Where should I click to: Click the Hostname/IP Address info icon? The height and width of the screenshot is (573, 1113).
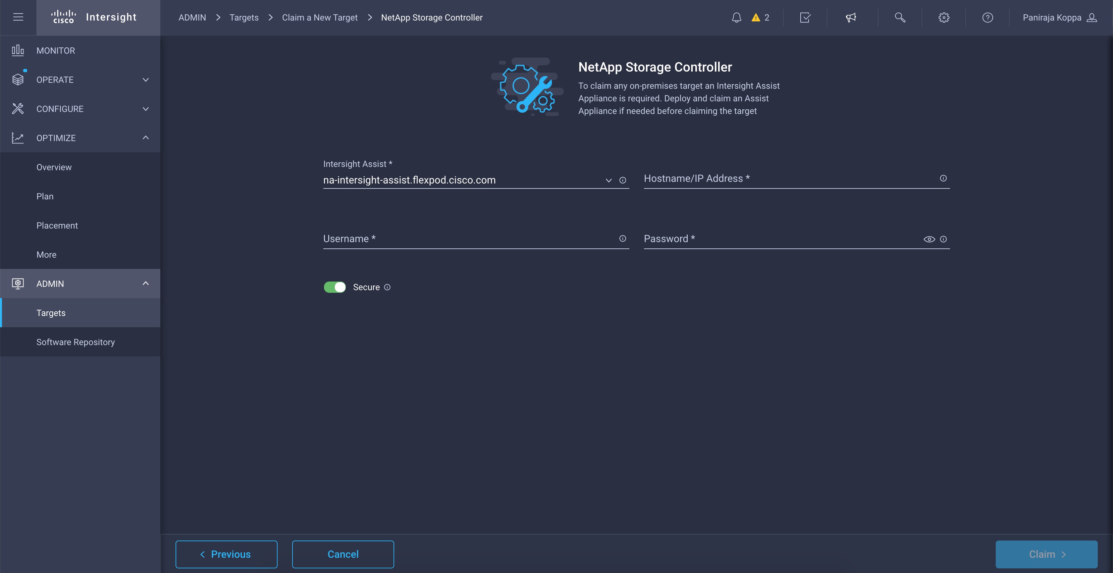(943, 179)
